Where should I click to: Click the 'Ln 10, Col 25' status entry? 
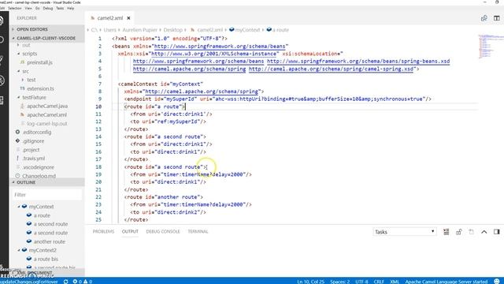pos(310,282)
